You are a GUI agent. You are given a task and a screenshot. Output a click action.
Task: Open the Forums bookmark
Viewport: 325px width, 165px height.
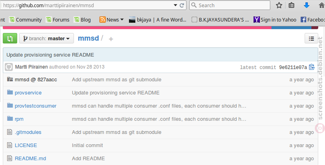point(58,20)
